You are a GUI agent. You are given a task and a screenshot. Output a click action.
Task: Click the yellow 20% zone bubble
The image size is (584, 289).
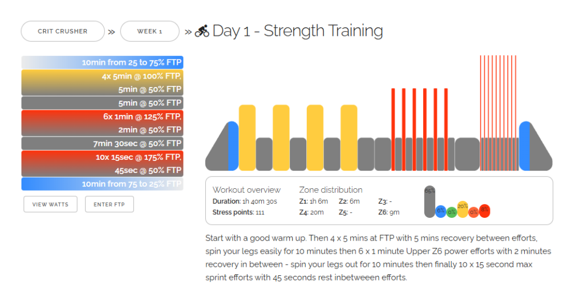click(x=463, y=210)
